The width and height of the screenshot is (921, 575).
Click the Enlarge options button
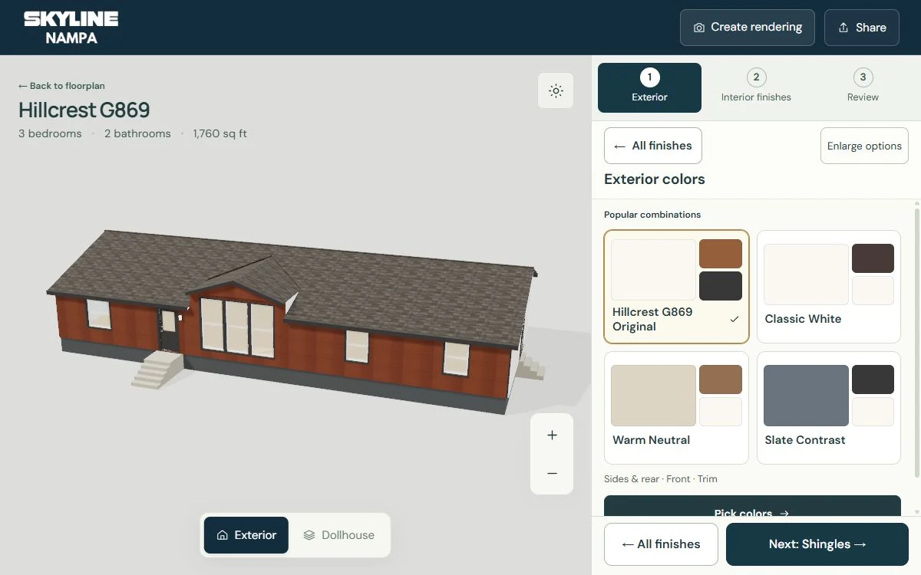coord(864,146)
